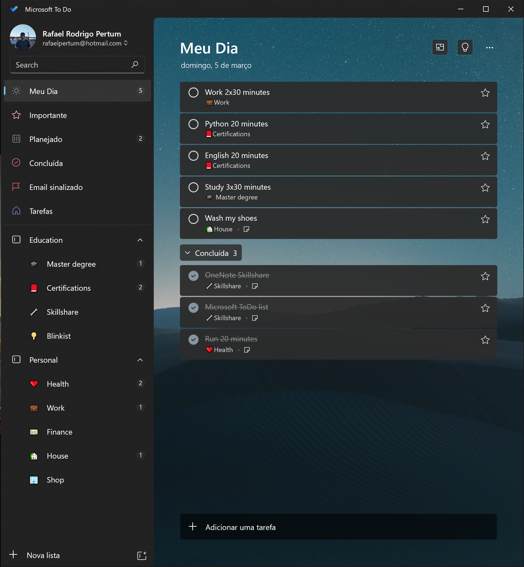Go to the Importante list
This screenshot has height=567, width=524.
77,115
